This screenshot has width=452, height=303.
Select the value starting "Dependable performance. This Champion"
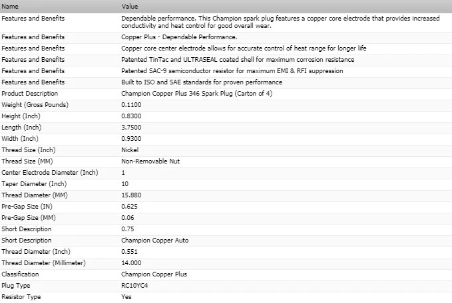(280, 22)
